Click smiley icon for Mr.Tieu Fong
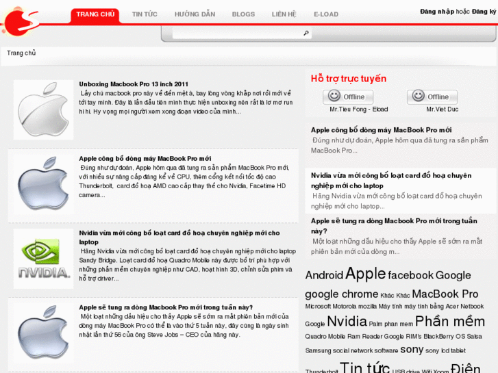Image resolution: width=498 pixels, height=373 pixels. pyautogui.click(x=334, y=96)
